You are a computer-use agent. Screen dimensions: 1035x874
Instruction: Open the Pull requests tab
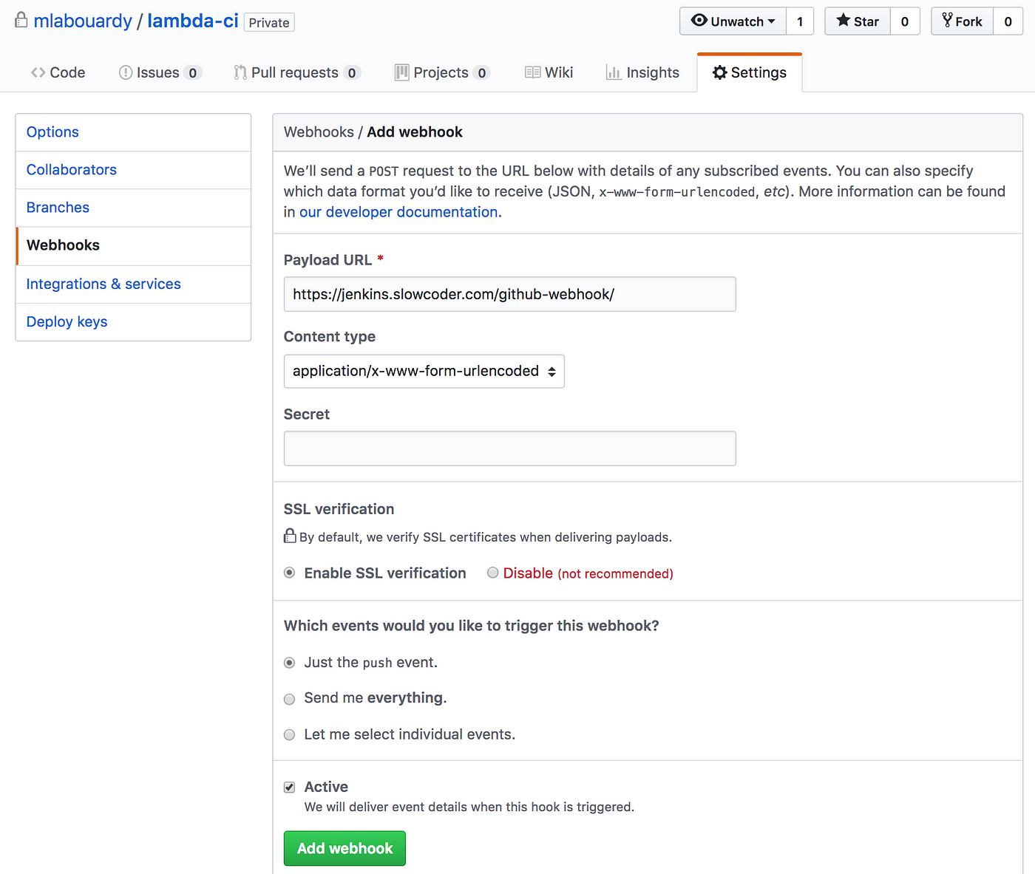[x=297, y=72]
